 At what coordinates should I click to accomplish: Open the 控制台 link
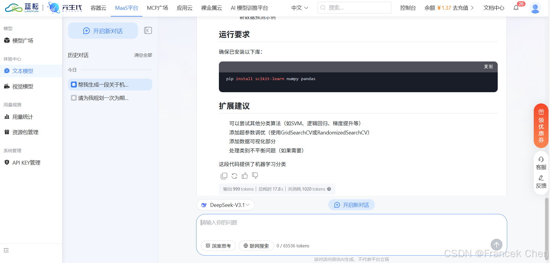[x=408, y=8]
